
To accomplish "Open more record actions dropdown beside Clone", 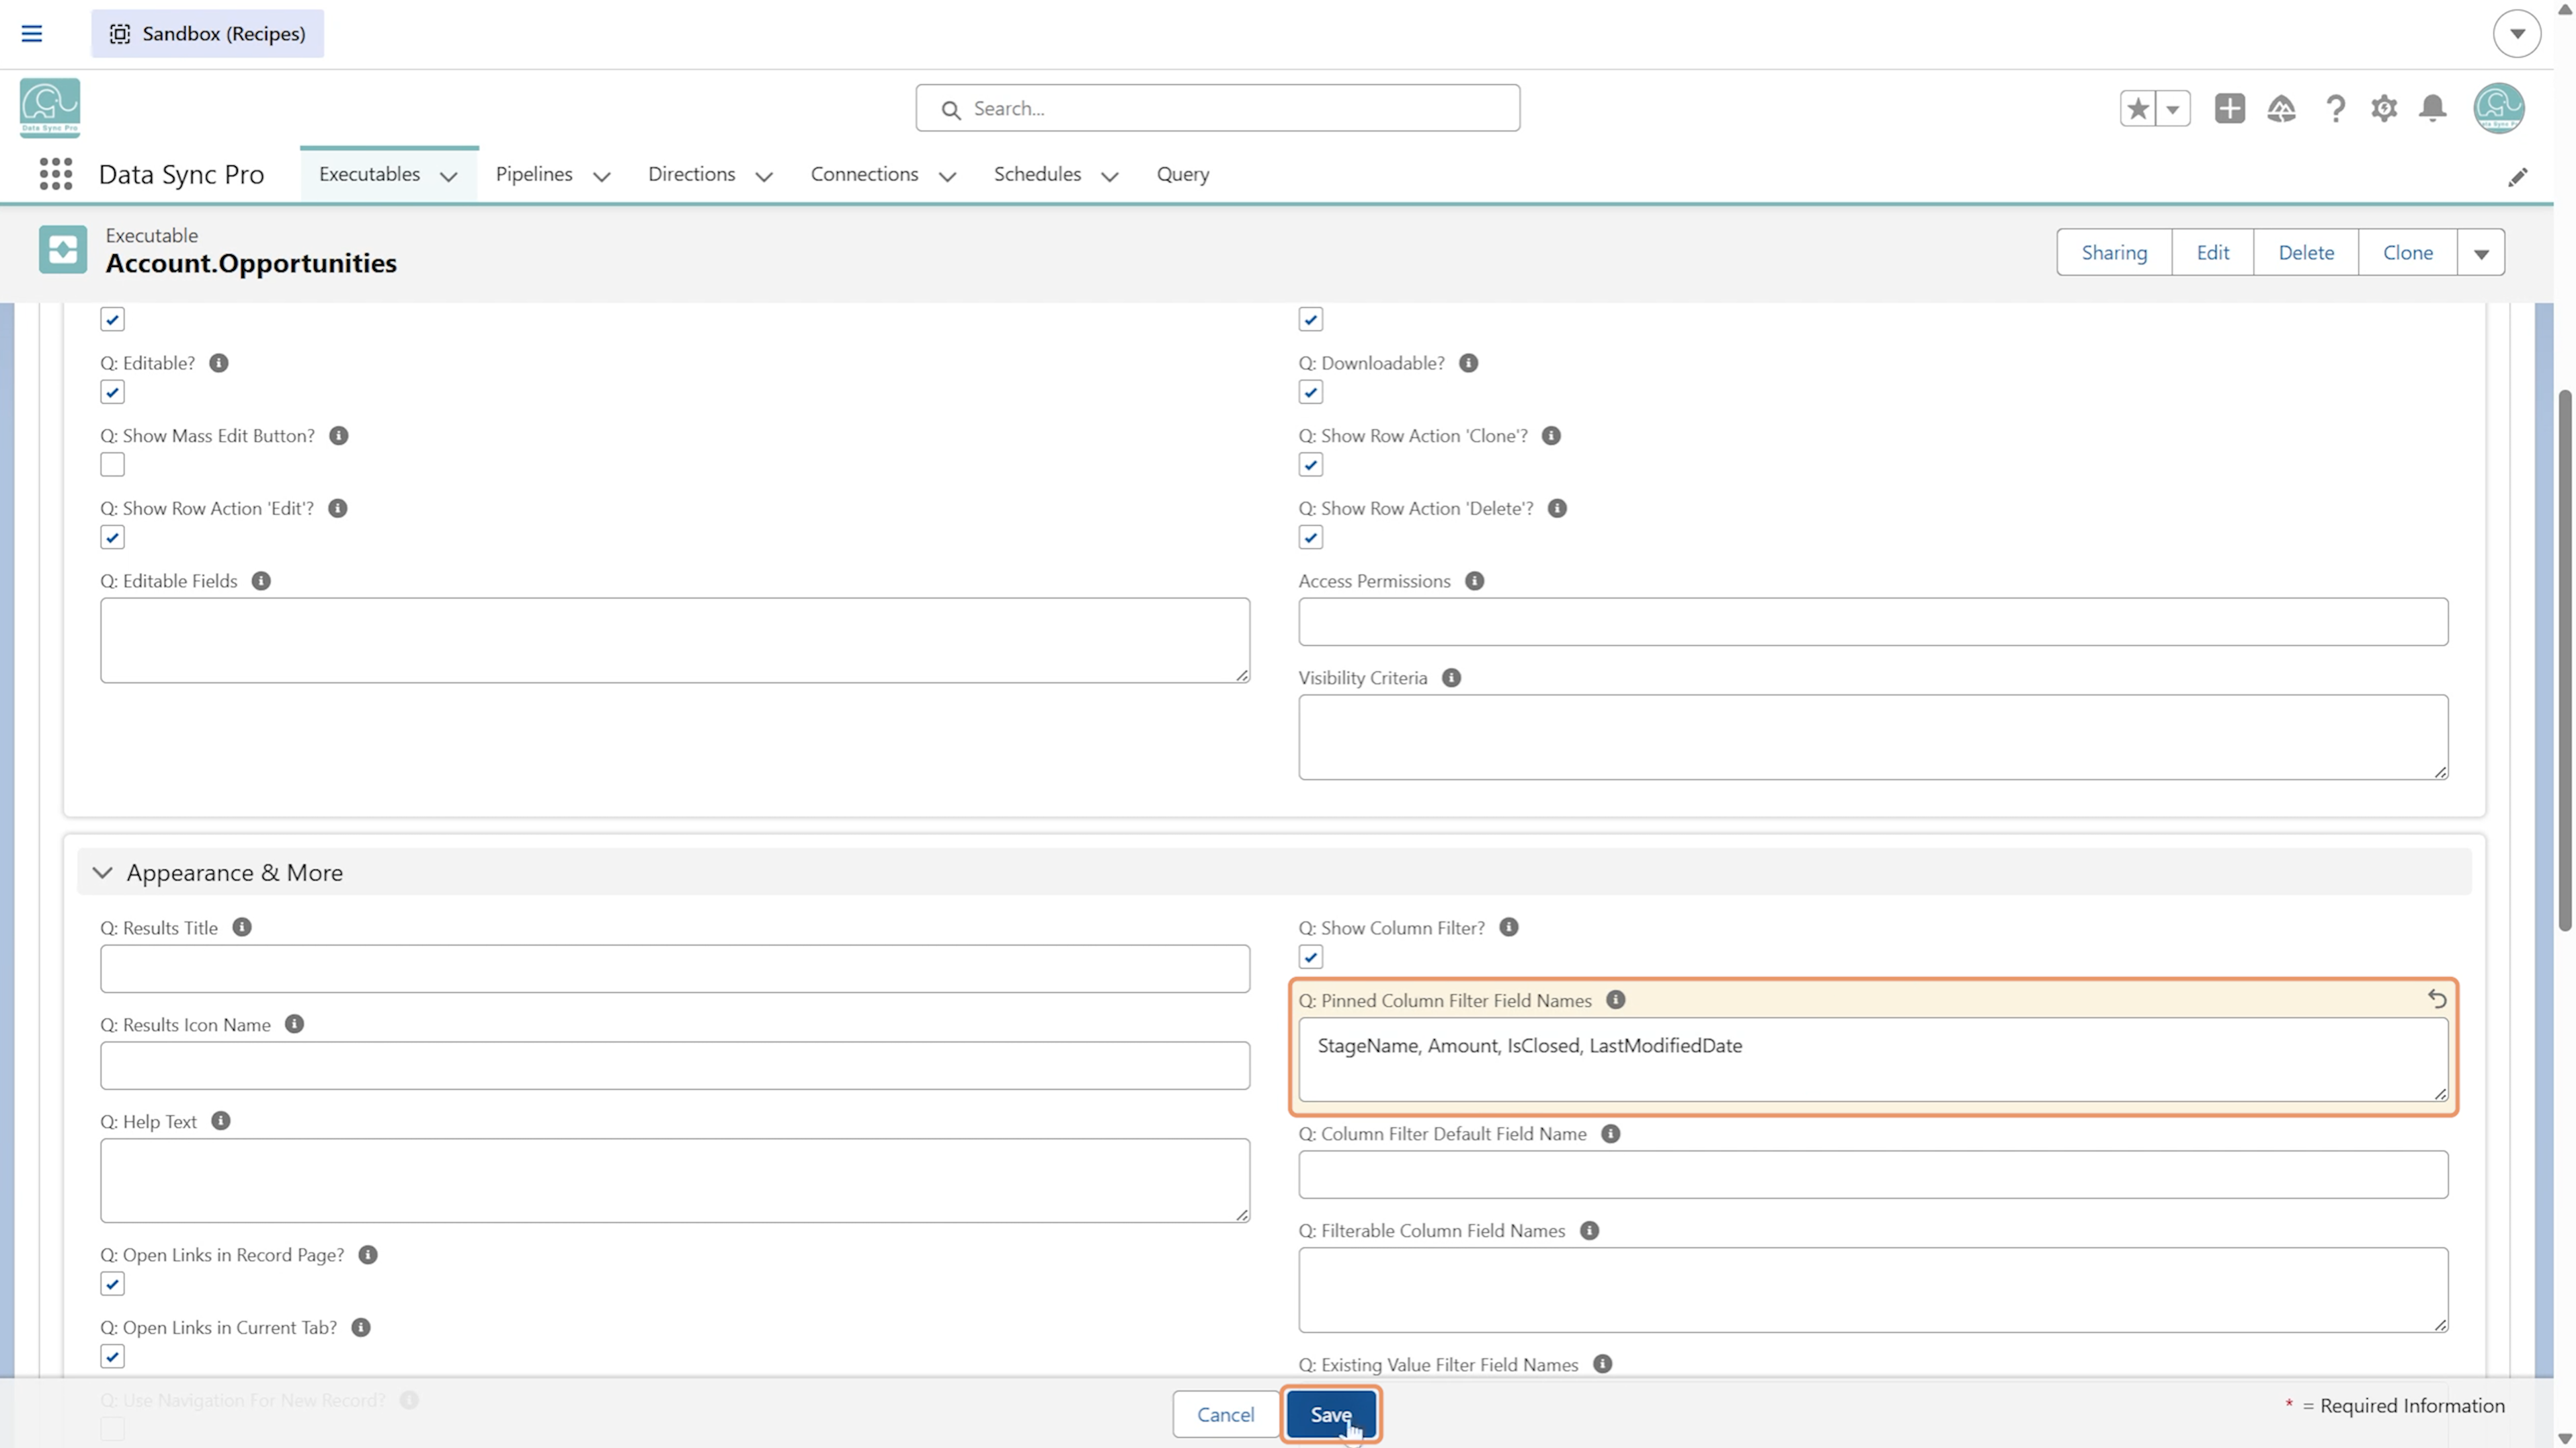I will [2481, 252].
